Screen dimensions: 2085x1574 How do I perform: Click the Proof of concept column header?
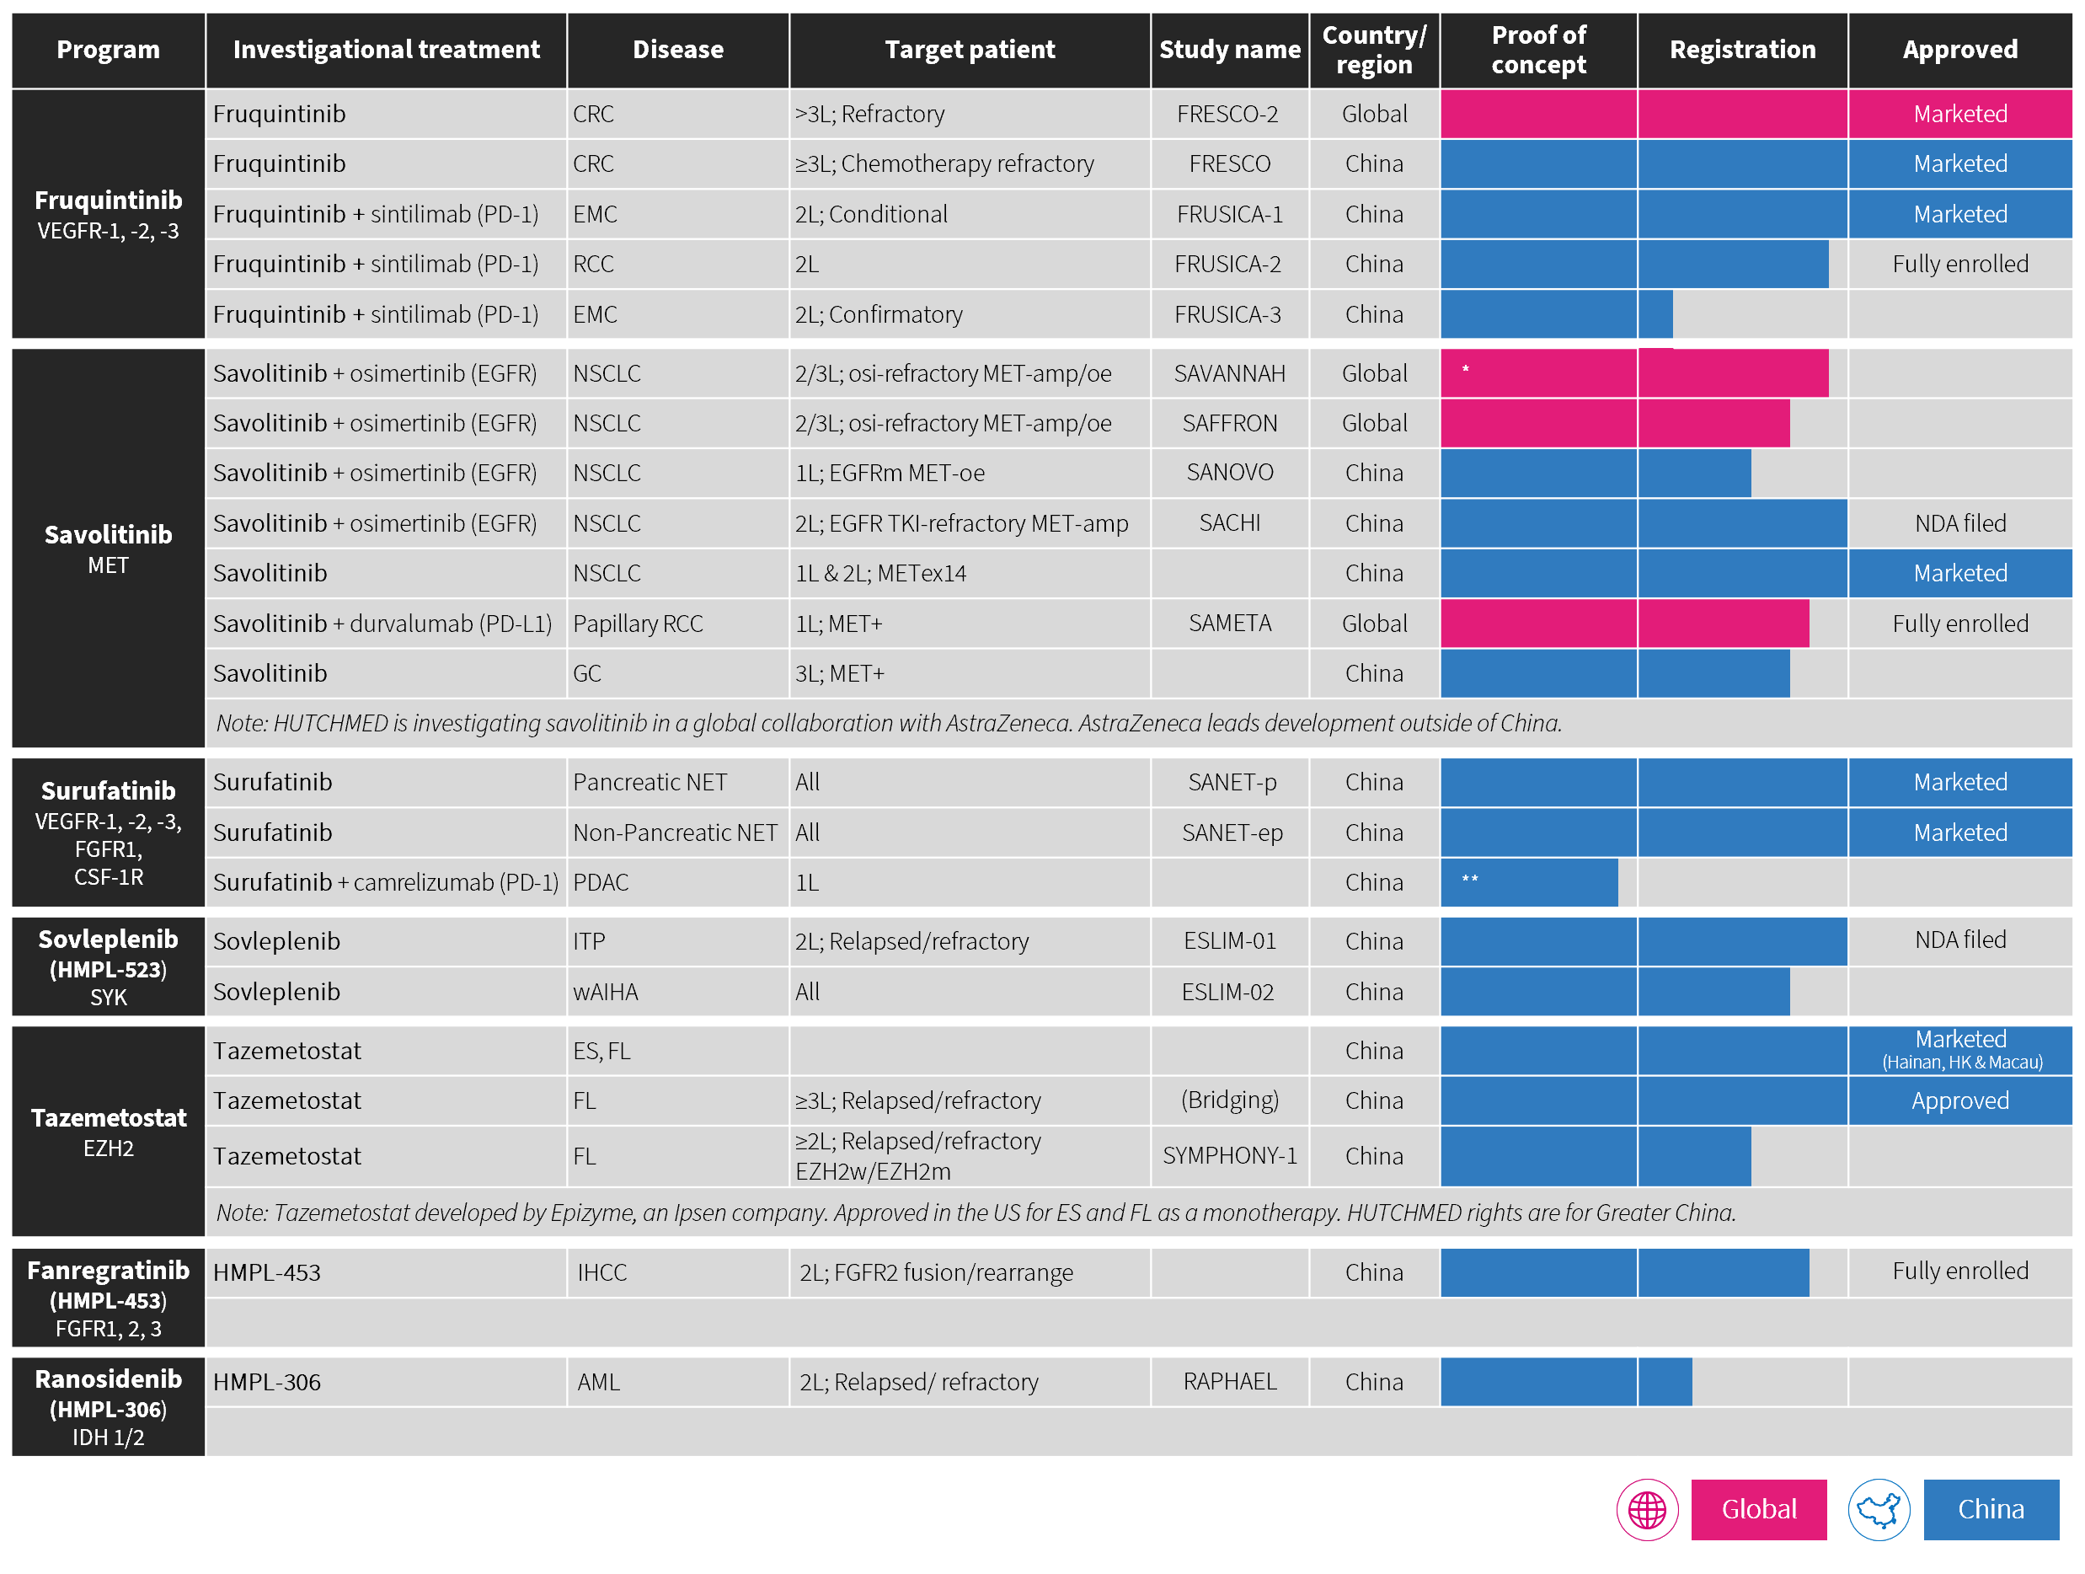coord(1538,50)
